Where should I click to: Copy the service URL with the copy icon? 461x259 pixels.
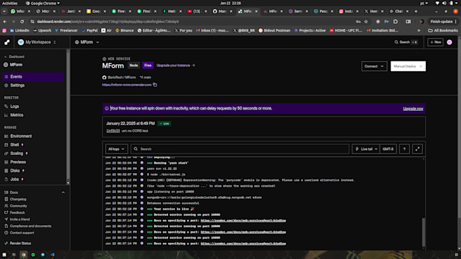coord(155,85)
